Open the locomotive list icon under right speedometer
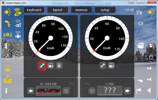Screen dimensions: 158x100 (111, 65)
